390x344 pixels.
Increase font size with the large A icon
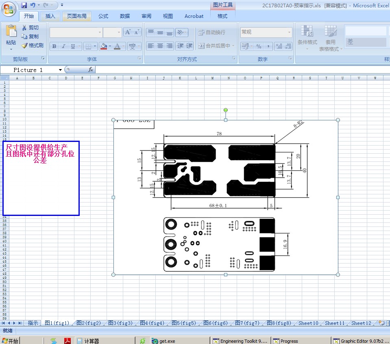point(128,32)
